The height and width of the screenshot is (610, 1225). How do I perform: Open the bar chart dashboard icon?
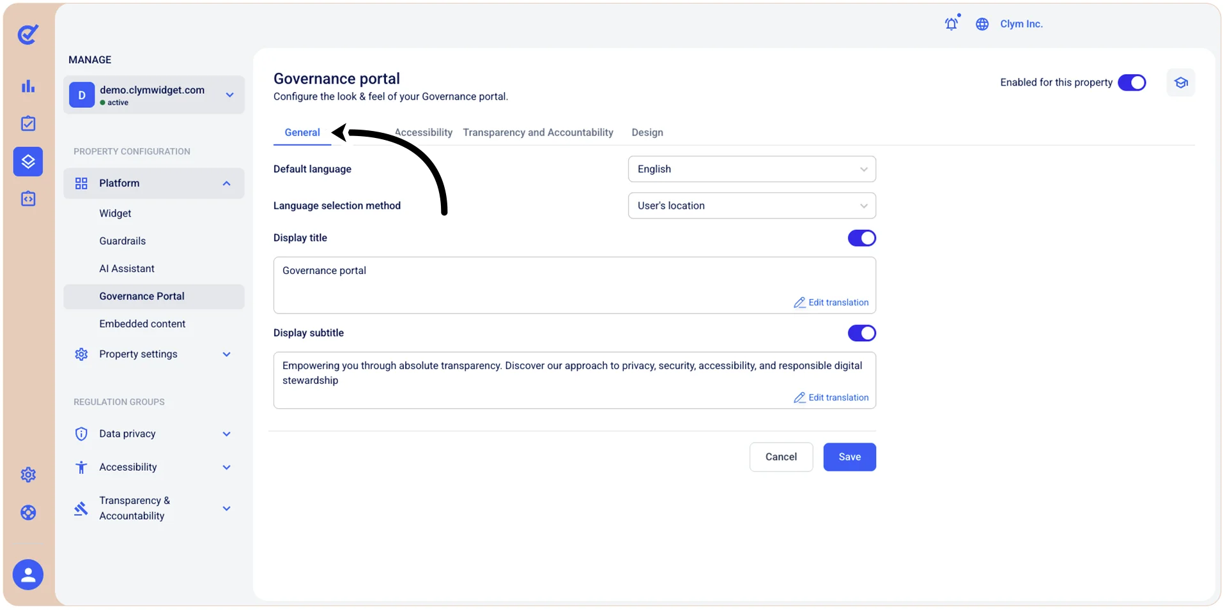click(28, 86)
